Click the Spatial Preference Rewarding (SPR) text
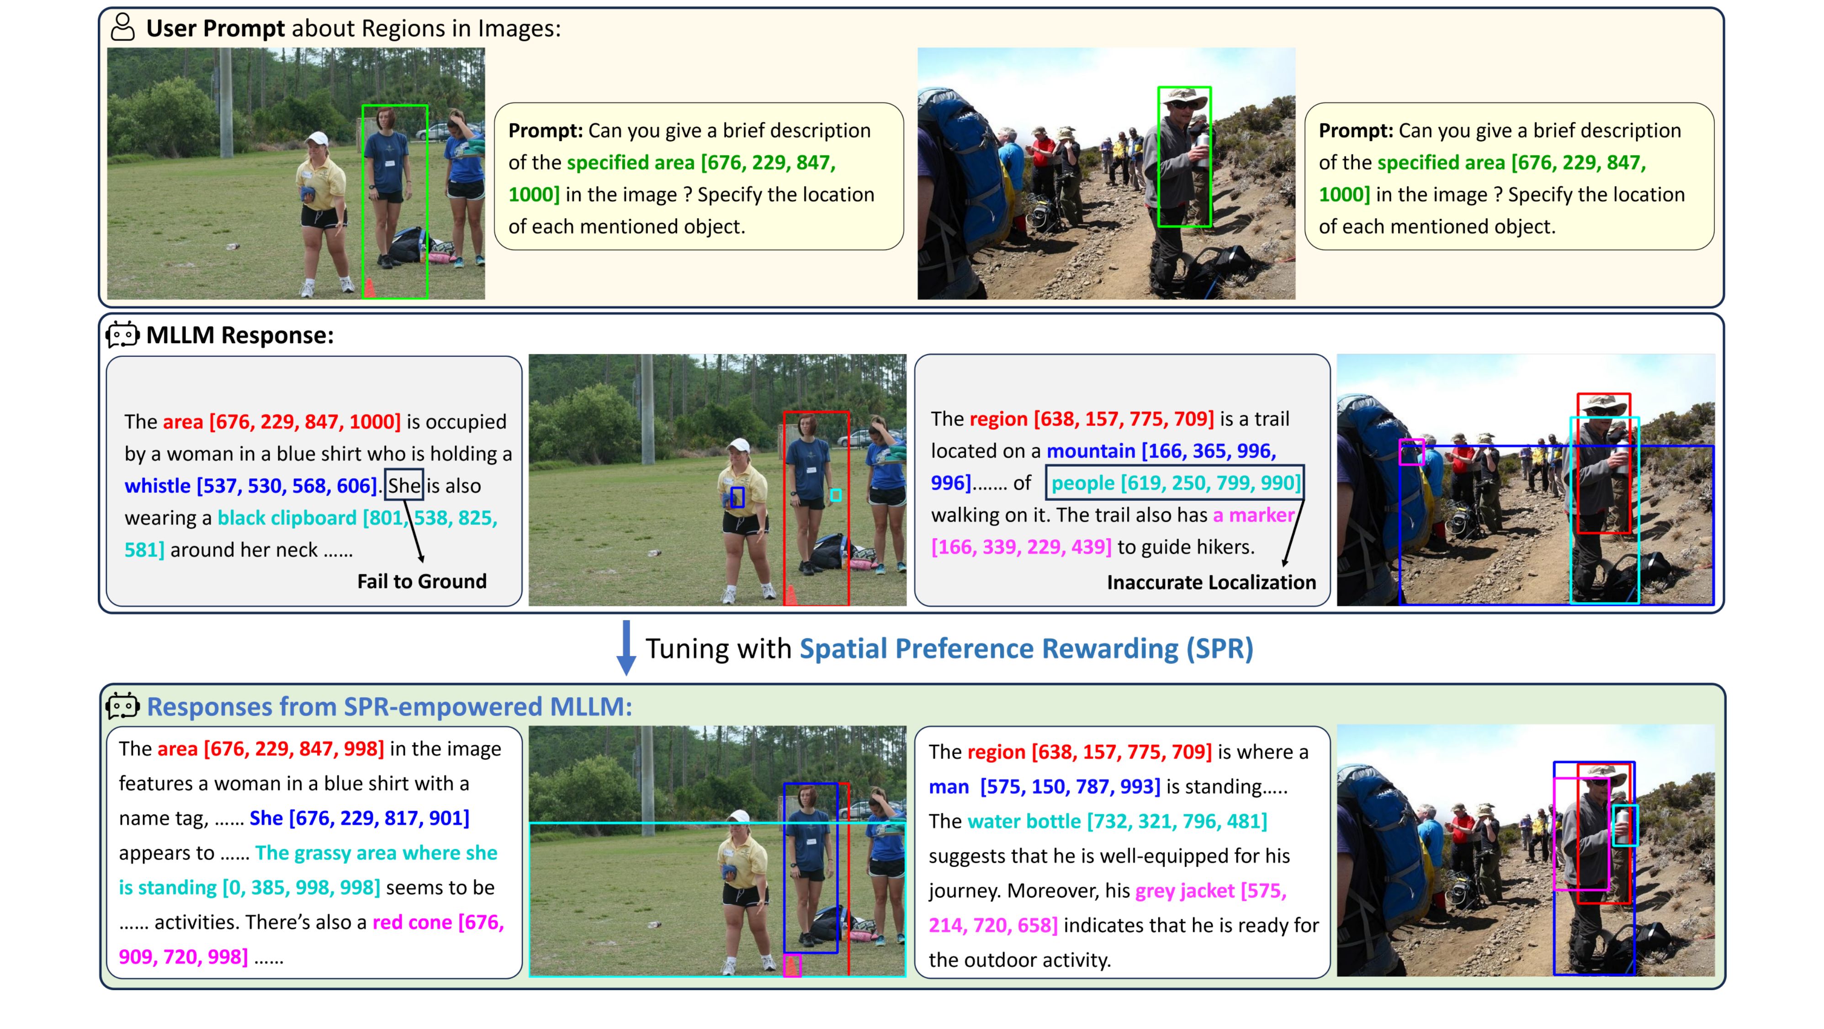The height and width of the screenshot is (1029, 1824). click(x=1026, y=648)
